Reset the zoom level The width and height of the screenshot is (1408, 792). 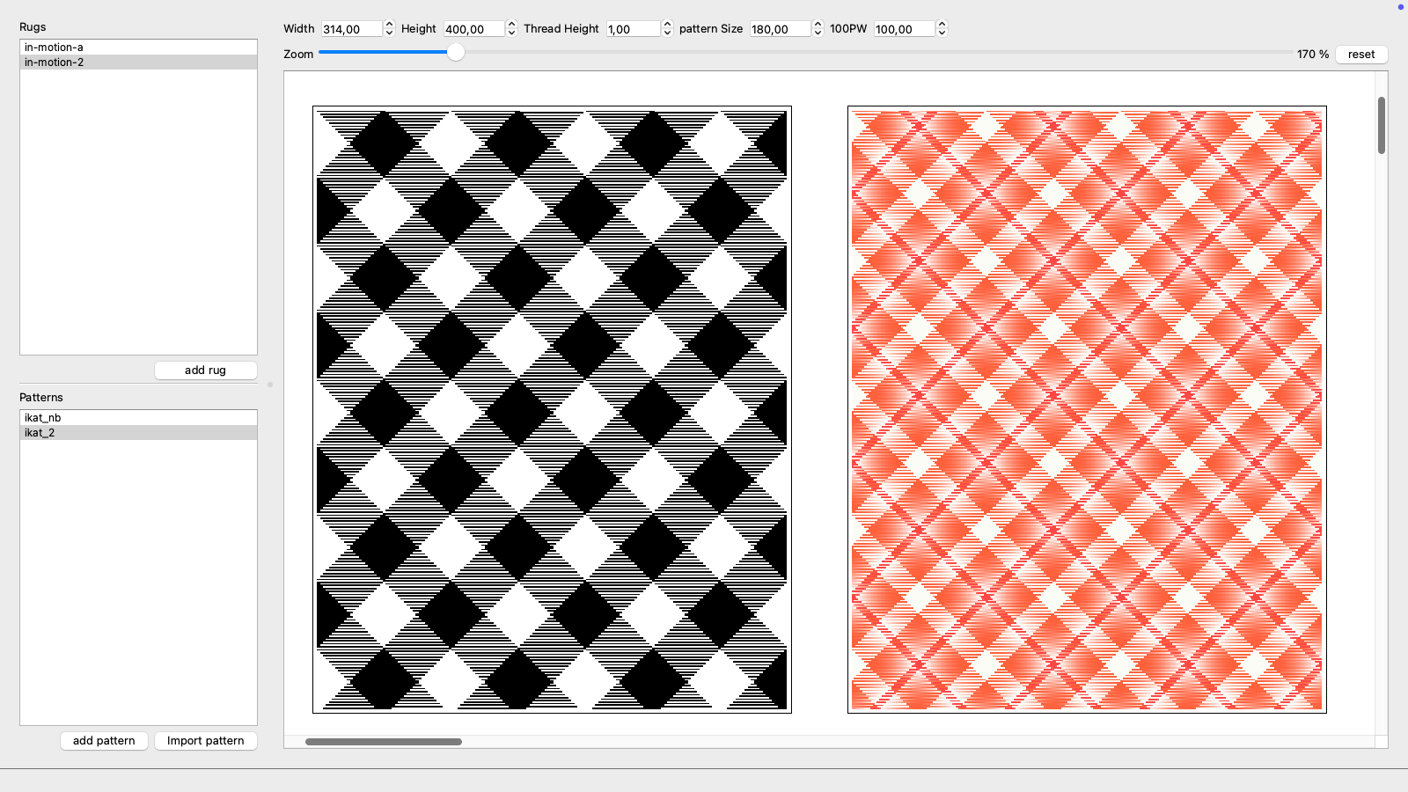pyautogui.click(x=1360, y=55)
